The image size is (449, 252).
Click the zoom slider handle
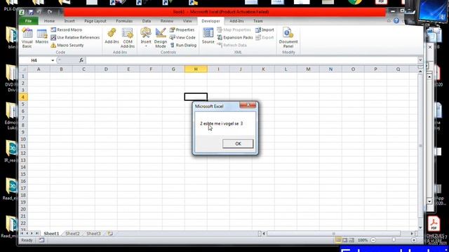394,240
